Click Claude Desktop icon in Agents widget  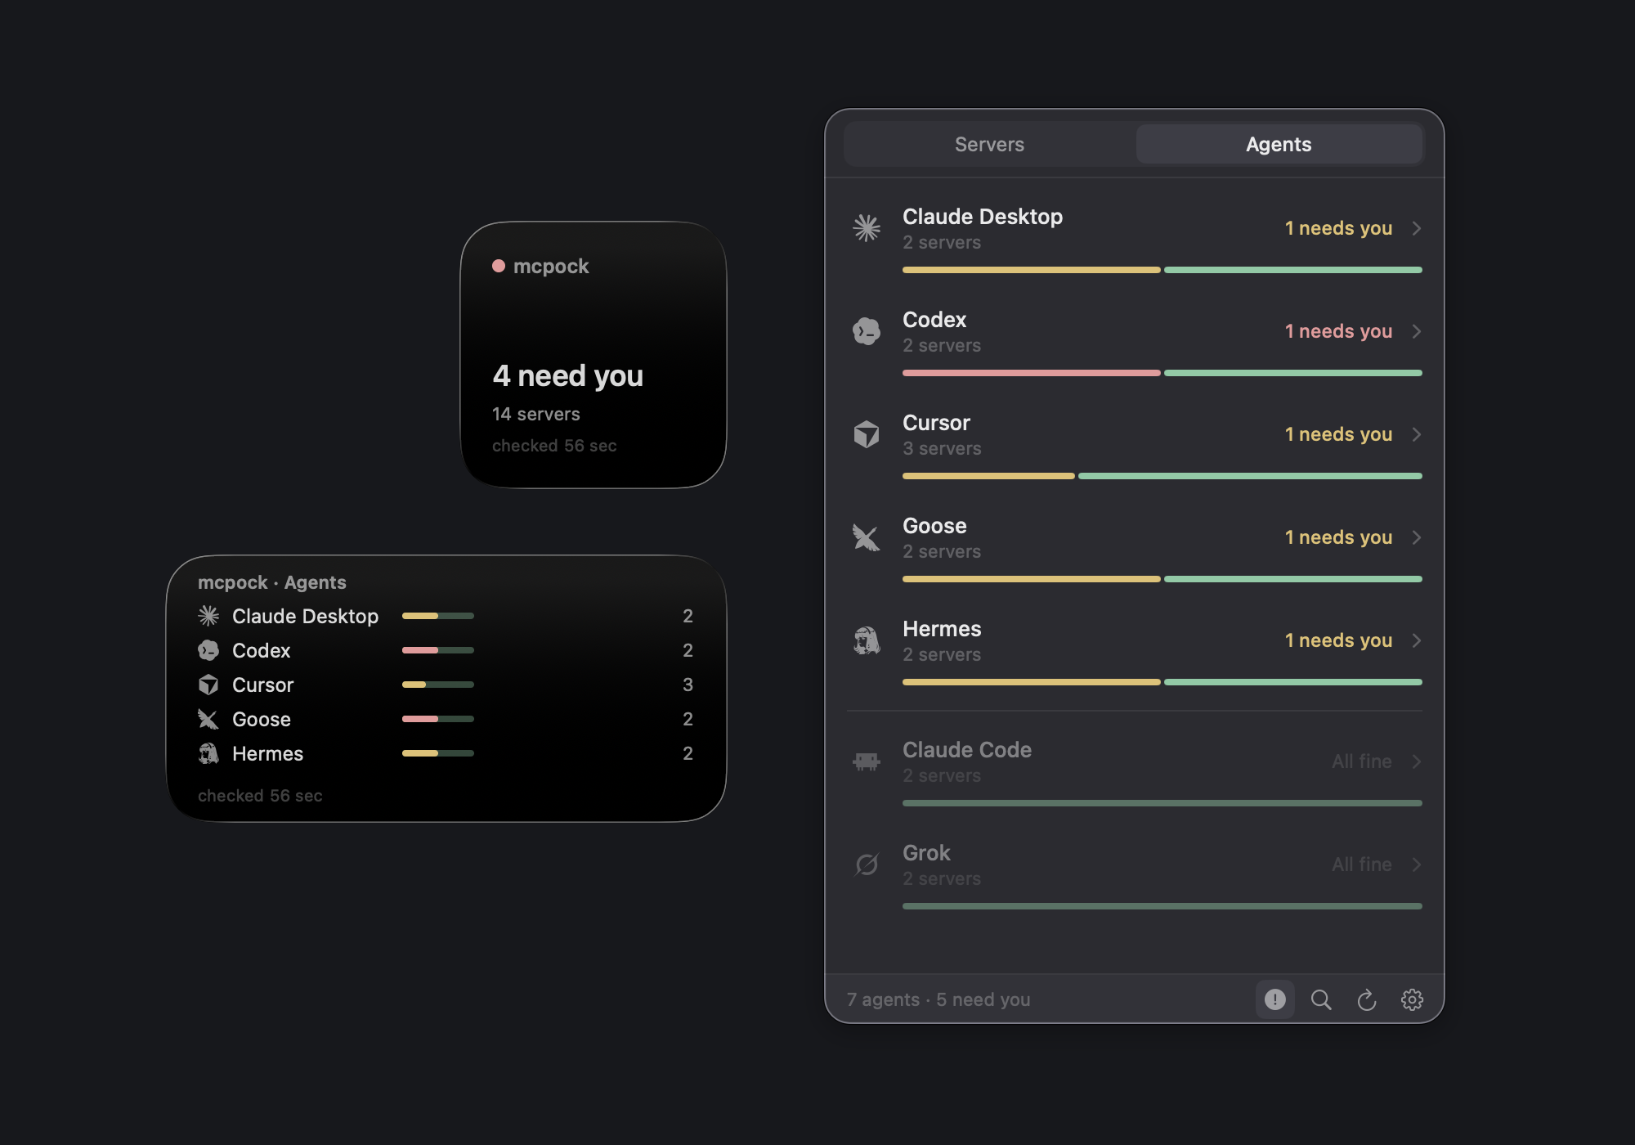(208, 616)
